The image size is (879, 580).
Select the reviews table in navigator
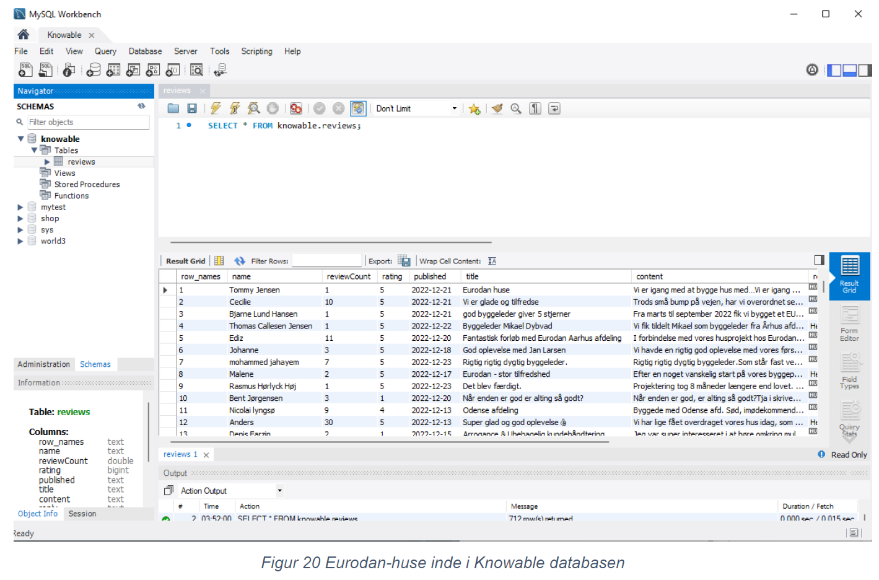81,162
